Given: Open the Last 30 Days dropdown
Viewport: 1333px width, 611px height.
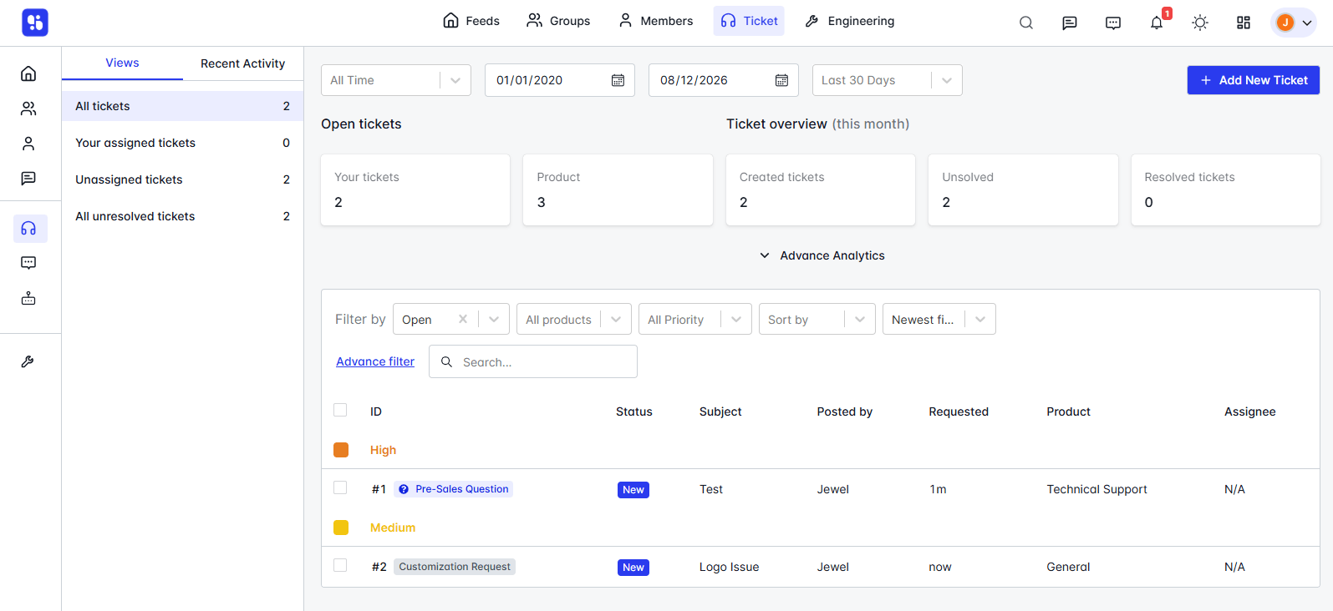Looking at the screenshot, I should tap(888, 80).
